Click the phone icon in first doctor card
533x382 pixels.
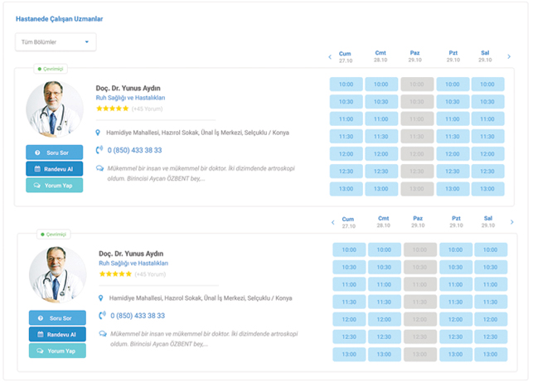(99, 150)
